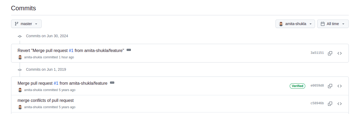Open commit hash e0659d8
This screenshot has width=362, height=114.
point(317,86)
